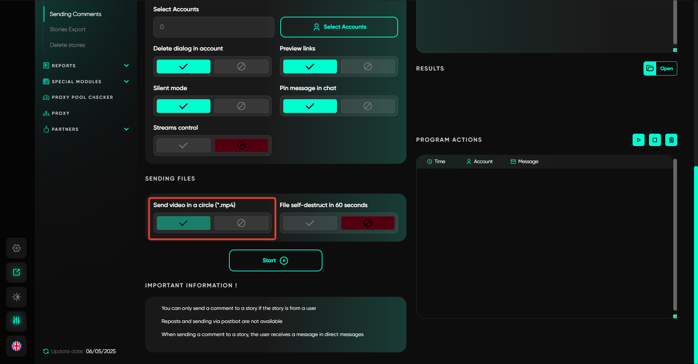This screenshot has width=698, height=364.
Task: Click the play icon in Program Actions
Action: pyautogui.click(x=638, y=140)
